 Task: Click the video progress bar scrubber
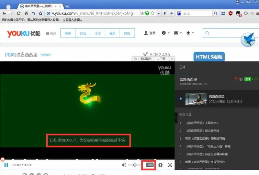3,159
